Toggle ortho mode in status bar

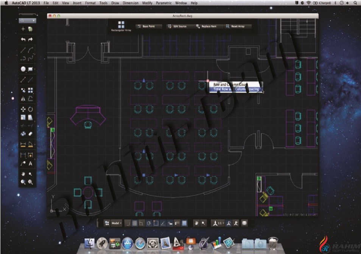(x=142, y=223)
